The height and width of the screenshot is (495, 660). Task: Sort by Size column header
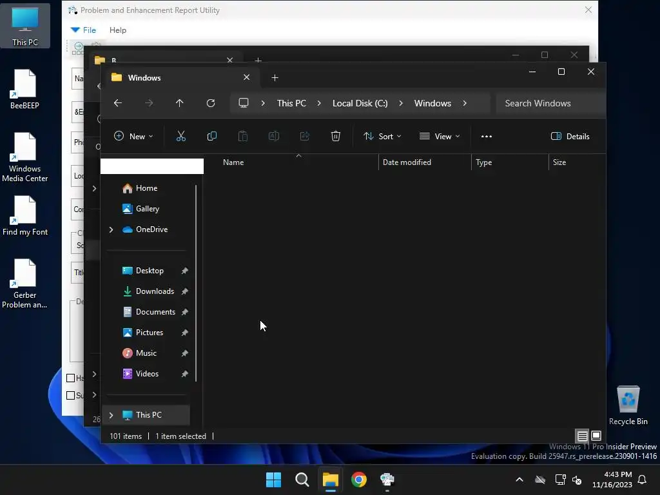(577, 162)
